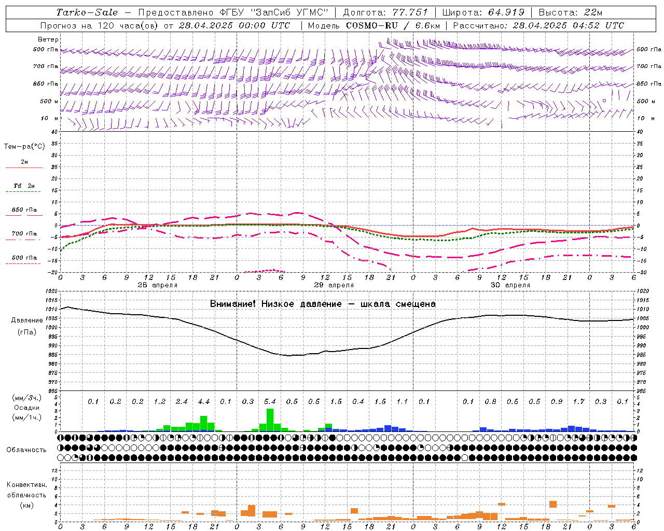Screen dimensions: 664x531
Task: Click the 4.4 precipitation total
Action: (204, 401)
